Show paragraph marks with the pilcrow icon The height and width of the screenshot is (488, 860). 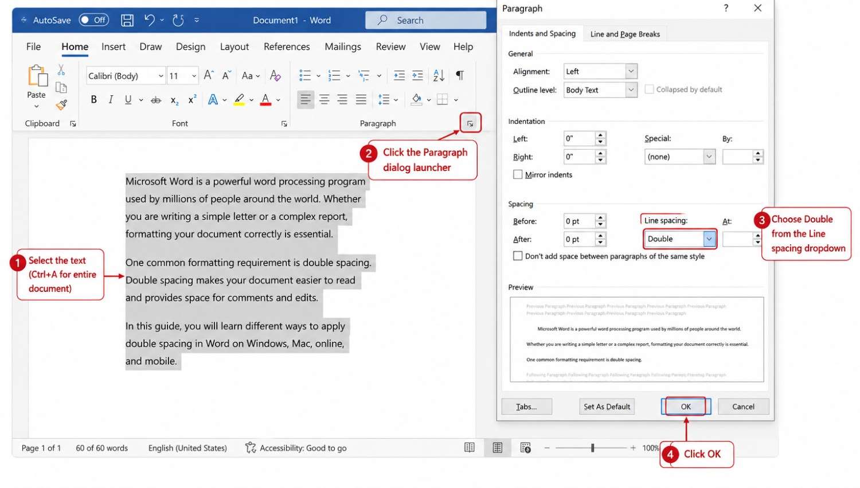click(460, 75)
